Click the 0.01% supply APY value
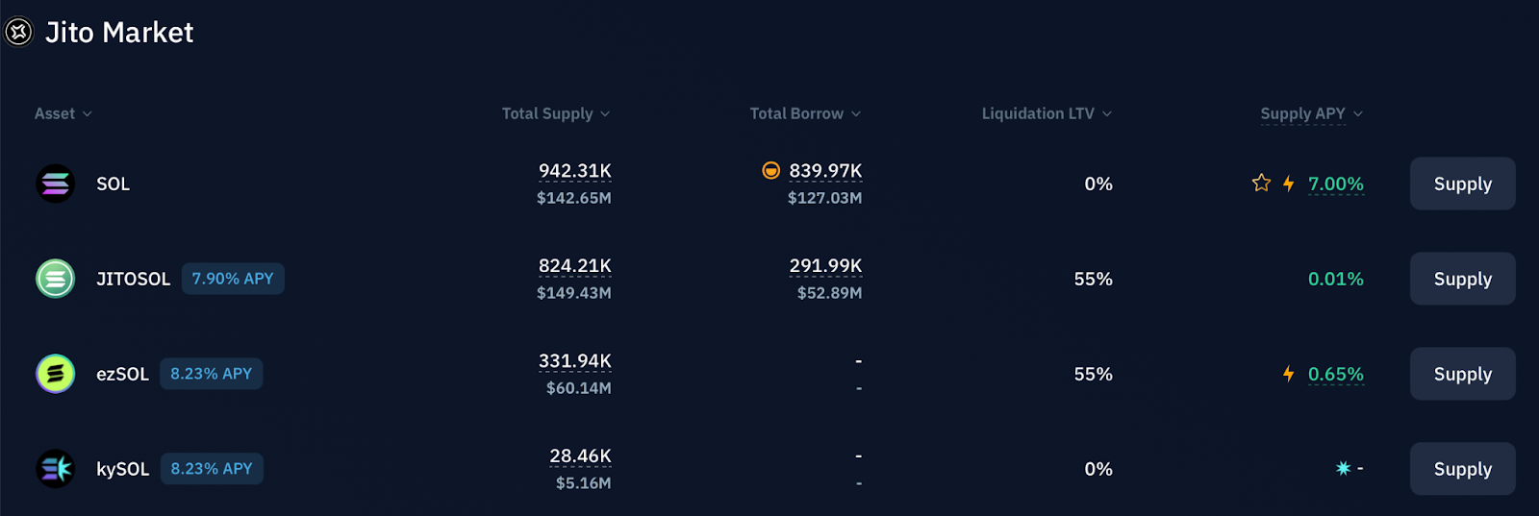 1336,279
